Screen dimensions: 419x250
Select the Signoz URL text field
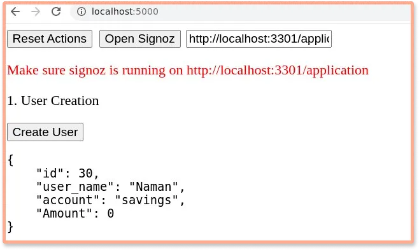tap(259, 39)
